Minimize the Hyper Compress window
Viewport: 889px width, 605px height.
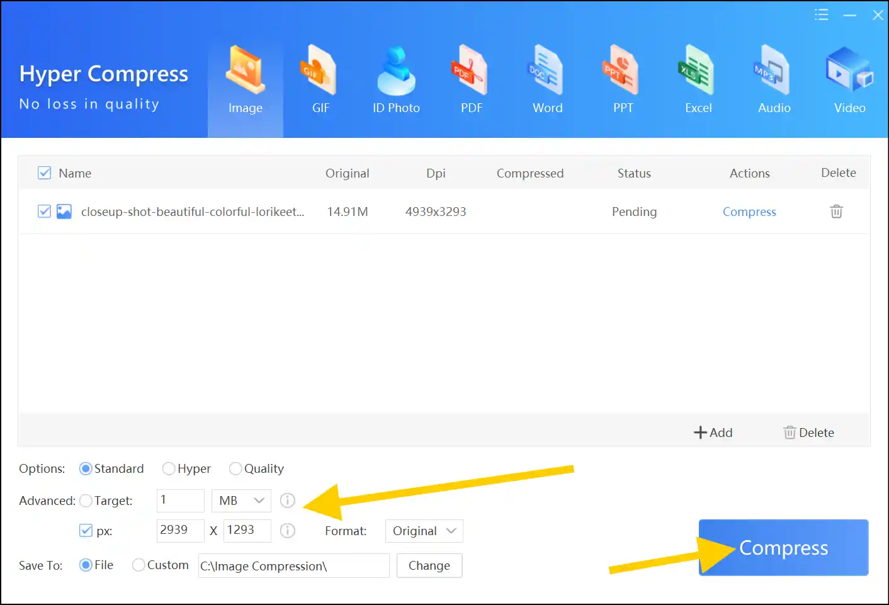pos(850,14)
